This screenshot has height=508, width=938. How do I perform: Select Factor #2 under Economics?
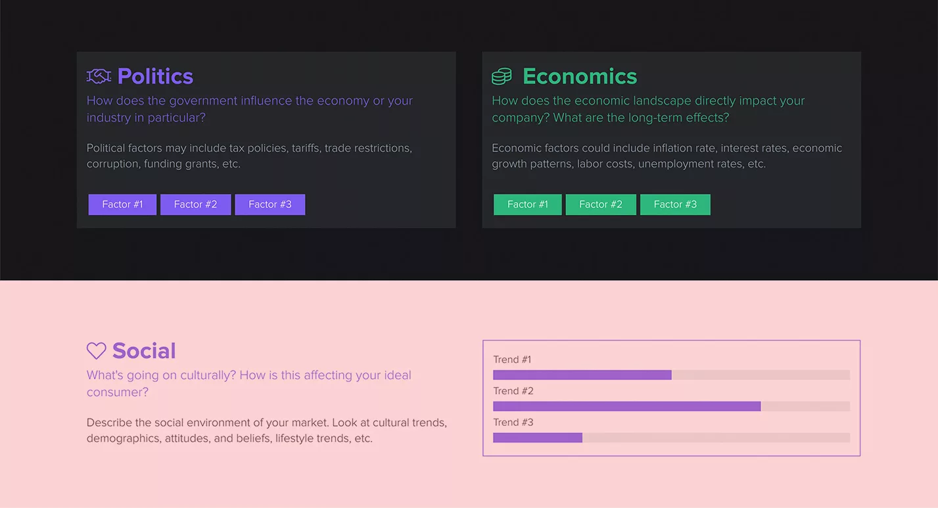coord(600,204)
